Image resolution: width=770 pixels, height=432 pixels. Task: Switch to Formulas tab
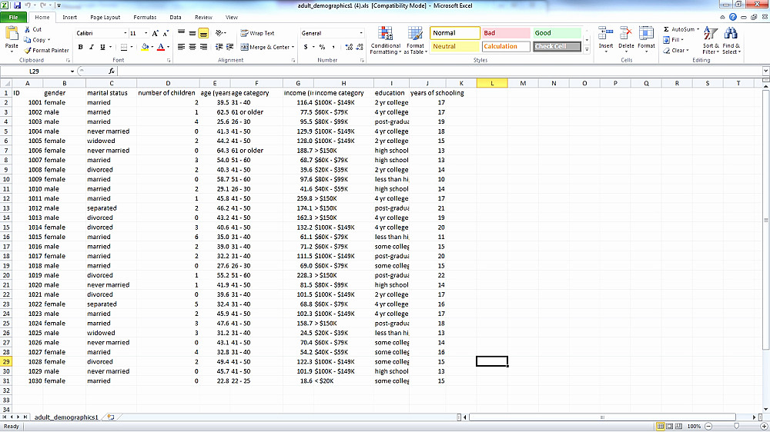pyautogui.click(x=145, y=17)
